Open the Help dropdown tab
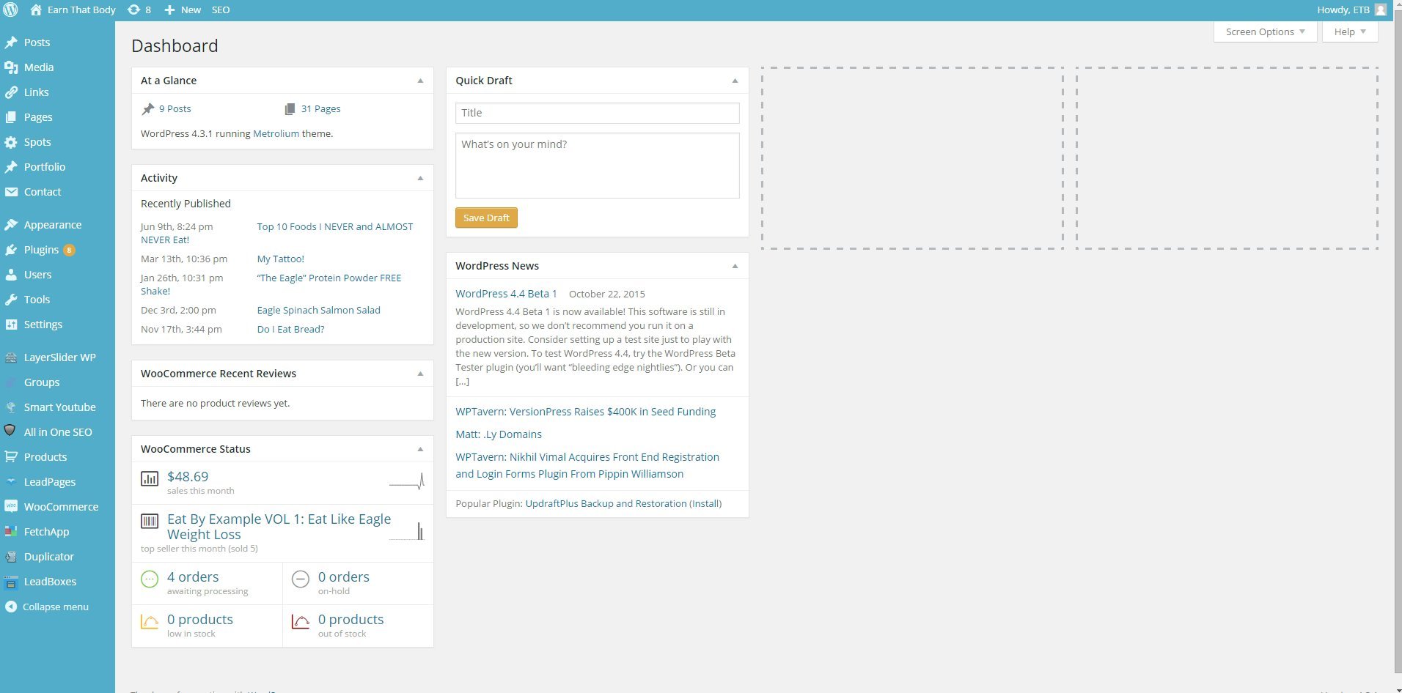This screenshot has width=1402, height=693. (x=1350, y=31)
